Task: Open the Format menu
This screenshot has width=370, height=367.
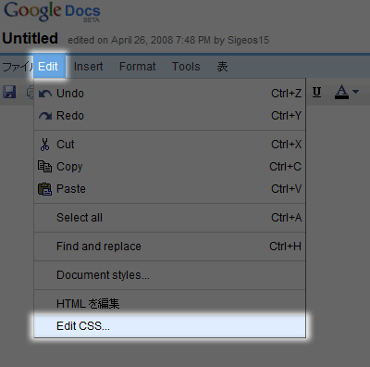Action: click(x=138, y=67)
